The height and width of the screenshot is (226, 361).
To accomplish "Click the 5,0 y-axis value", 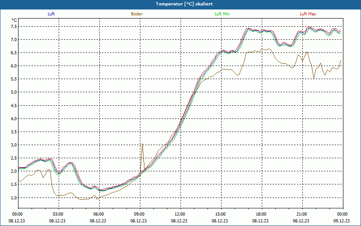I will [x=14, y=92].
